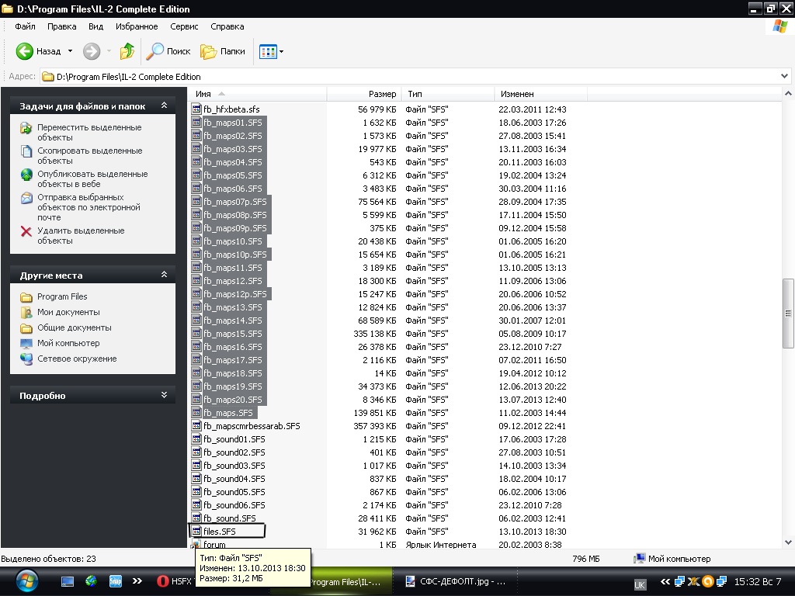Expand hidden tray icons chevron
The height and width of the screenshot is (596, 795).
[x=665, y=581]
